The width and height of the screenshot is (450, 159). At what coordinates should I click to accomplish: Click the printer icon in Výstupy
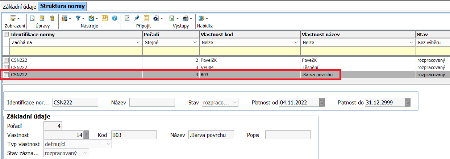tap(186, 18)
